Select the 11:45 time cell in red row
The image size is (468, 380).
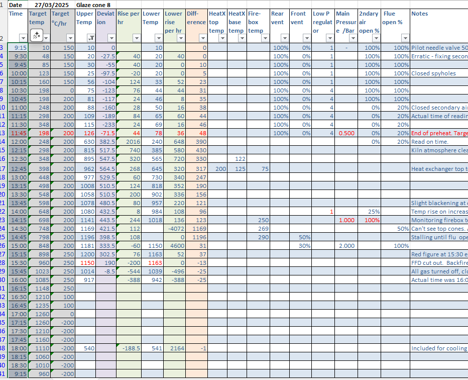[18, 133]
